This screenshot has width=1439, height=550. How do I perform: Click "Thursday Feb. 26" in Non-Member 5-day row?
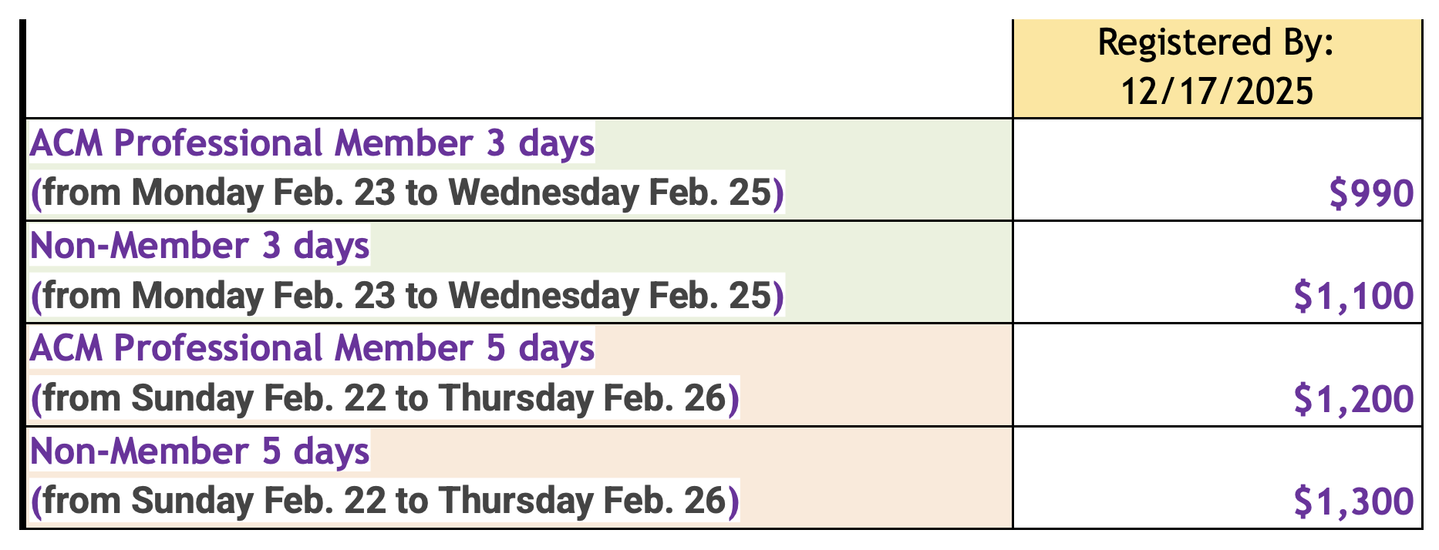point(582,501)
